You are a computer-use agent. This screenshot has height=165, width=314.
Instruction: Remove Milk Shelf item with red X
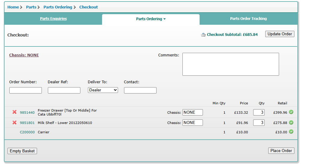pyautogui.click(x=14, y=122)
